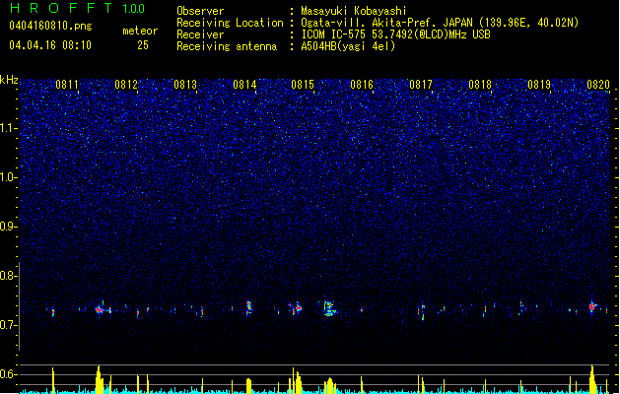The image size is (620, 394).
Task: Click the version number 1.00
Action: (134, 9)
